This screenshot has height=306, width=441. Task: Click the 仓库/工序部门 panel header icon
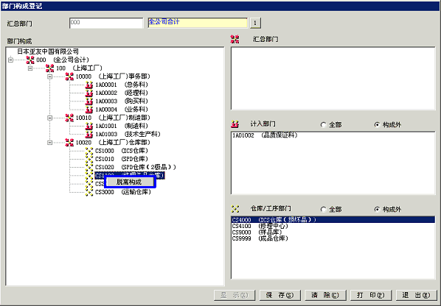235,209
